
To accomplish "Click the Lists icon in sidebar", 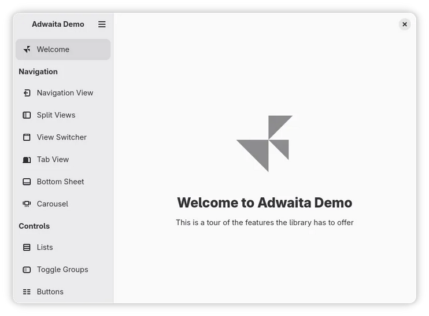I will (x=27, y=247).
